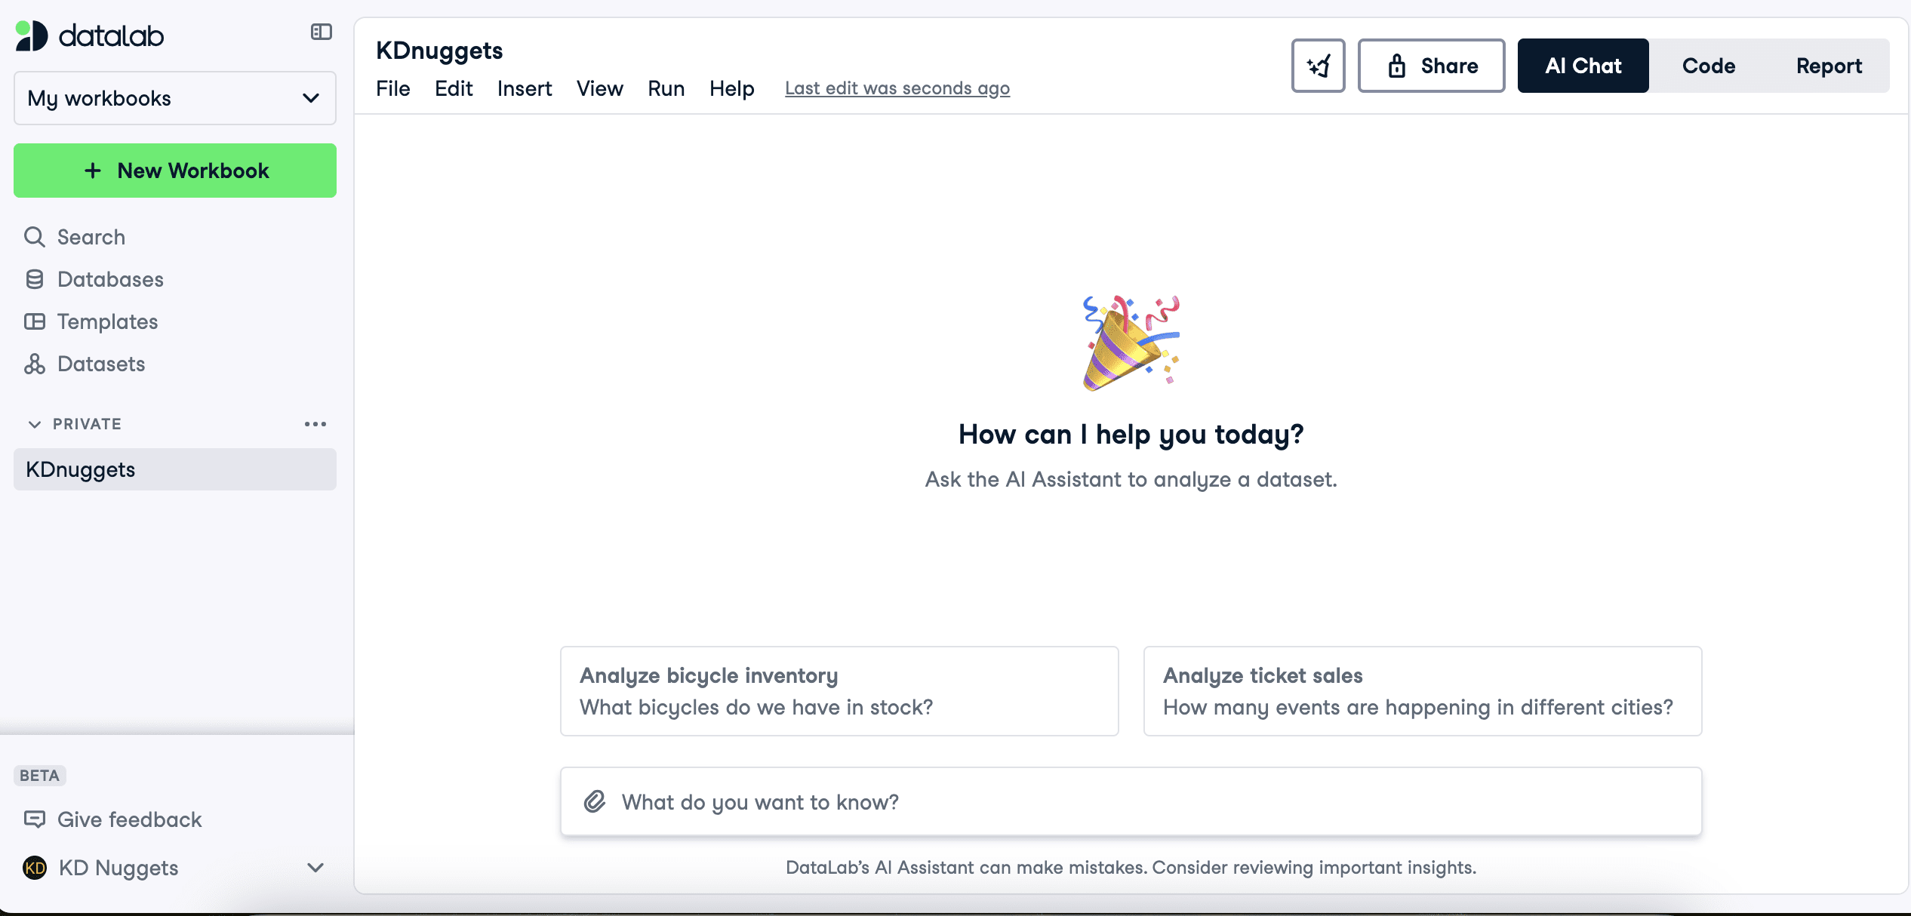Click the Give feedback chat icon

34,819
